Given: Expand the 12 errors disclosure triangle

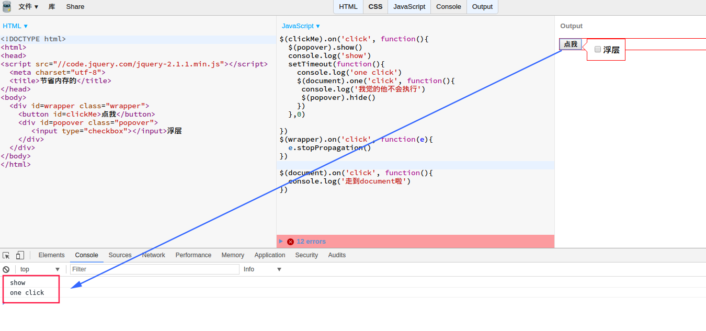Looking at the screenshot, I should point(281,241).
